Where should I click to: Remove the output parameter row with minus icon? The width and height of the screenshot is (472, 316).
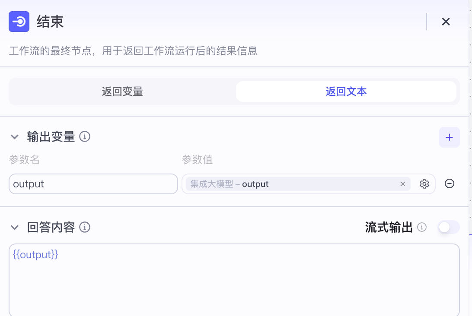(450, 184)
